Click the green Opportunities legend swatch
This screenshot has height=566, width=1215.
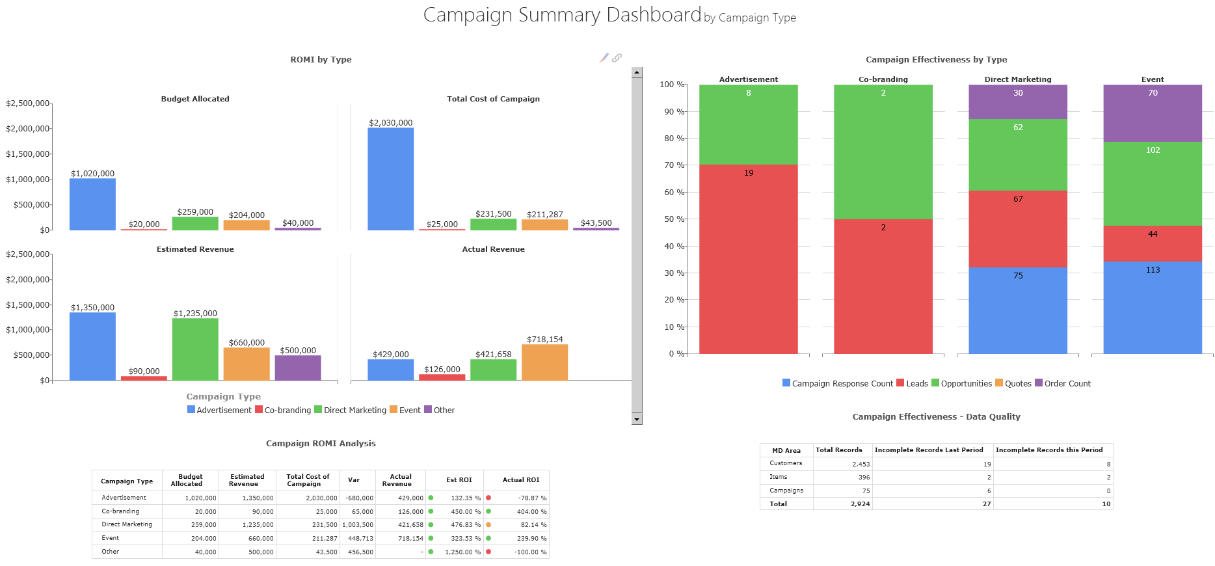tap(935, 383)
